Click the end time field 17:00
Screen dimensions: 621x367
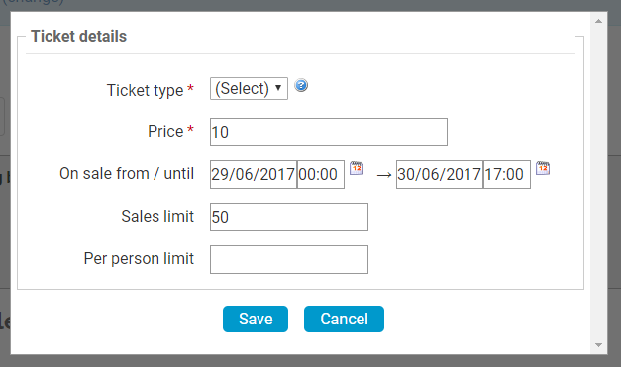pyautogui.click(x=507, y=174)
